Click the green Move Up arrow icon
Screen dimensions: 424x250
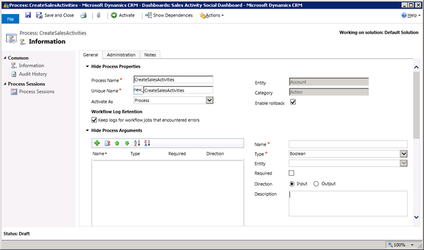[x=117, y=143]
